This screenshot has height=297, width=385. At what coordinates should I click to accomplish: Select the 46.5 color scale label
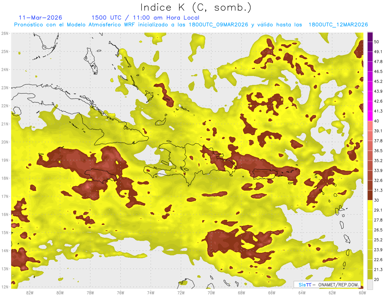378,71
